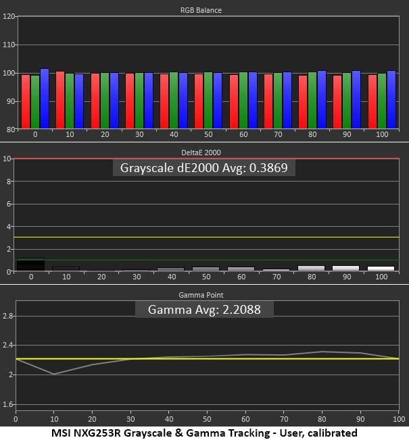Image resolution: width=409 pixels, height=440 pixels.
Task: Click the red limit line atop DeltaE chart
Action: [x=206, y=159]
